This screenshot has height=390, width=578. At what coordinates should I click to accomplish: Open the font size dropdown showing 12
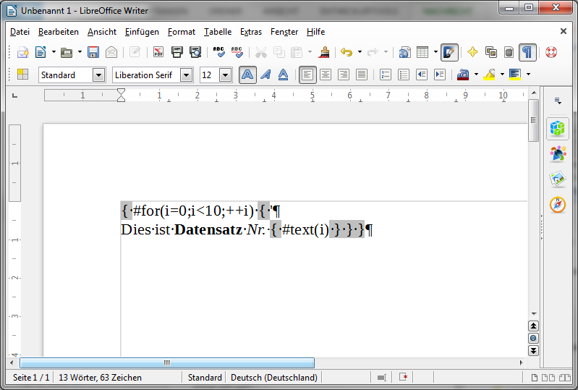click(225, 75)
